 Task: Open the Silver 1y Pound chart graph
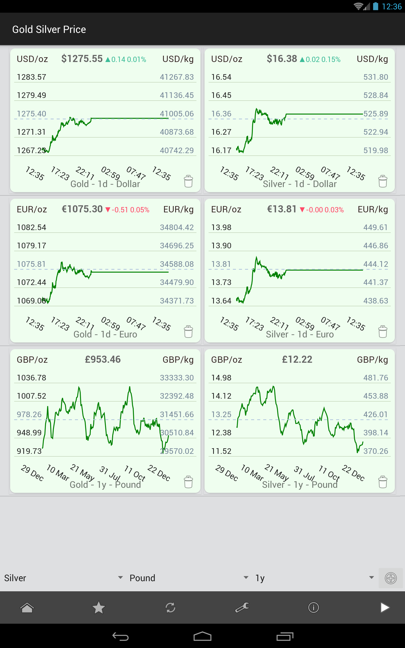[299, 418]
